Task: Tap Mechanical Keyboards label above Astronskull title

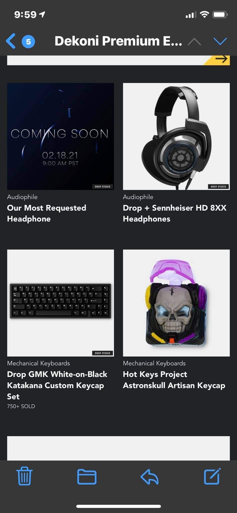Action: click(154, 363)
